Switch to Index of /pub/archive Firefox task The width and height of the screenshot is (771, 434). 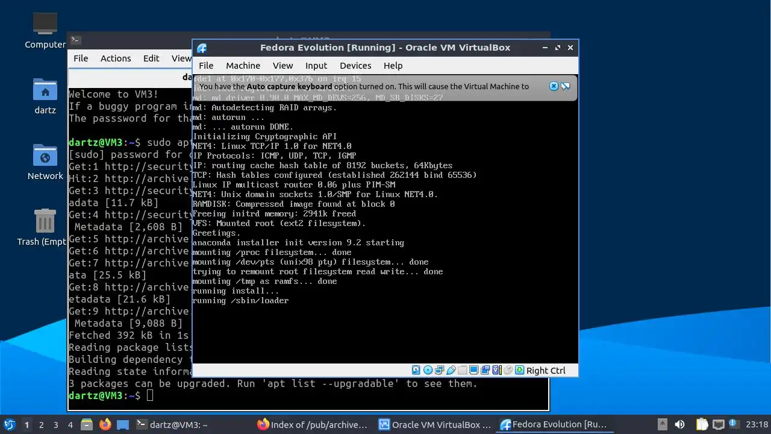[x=312, y=424]
